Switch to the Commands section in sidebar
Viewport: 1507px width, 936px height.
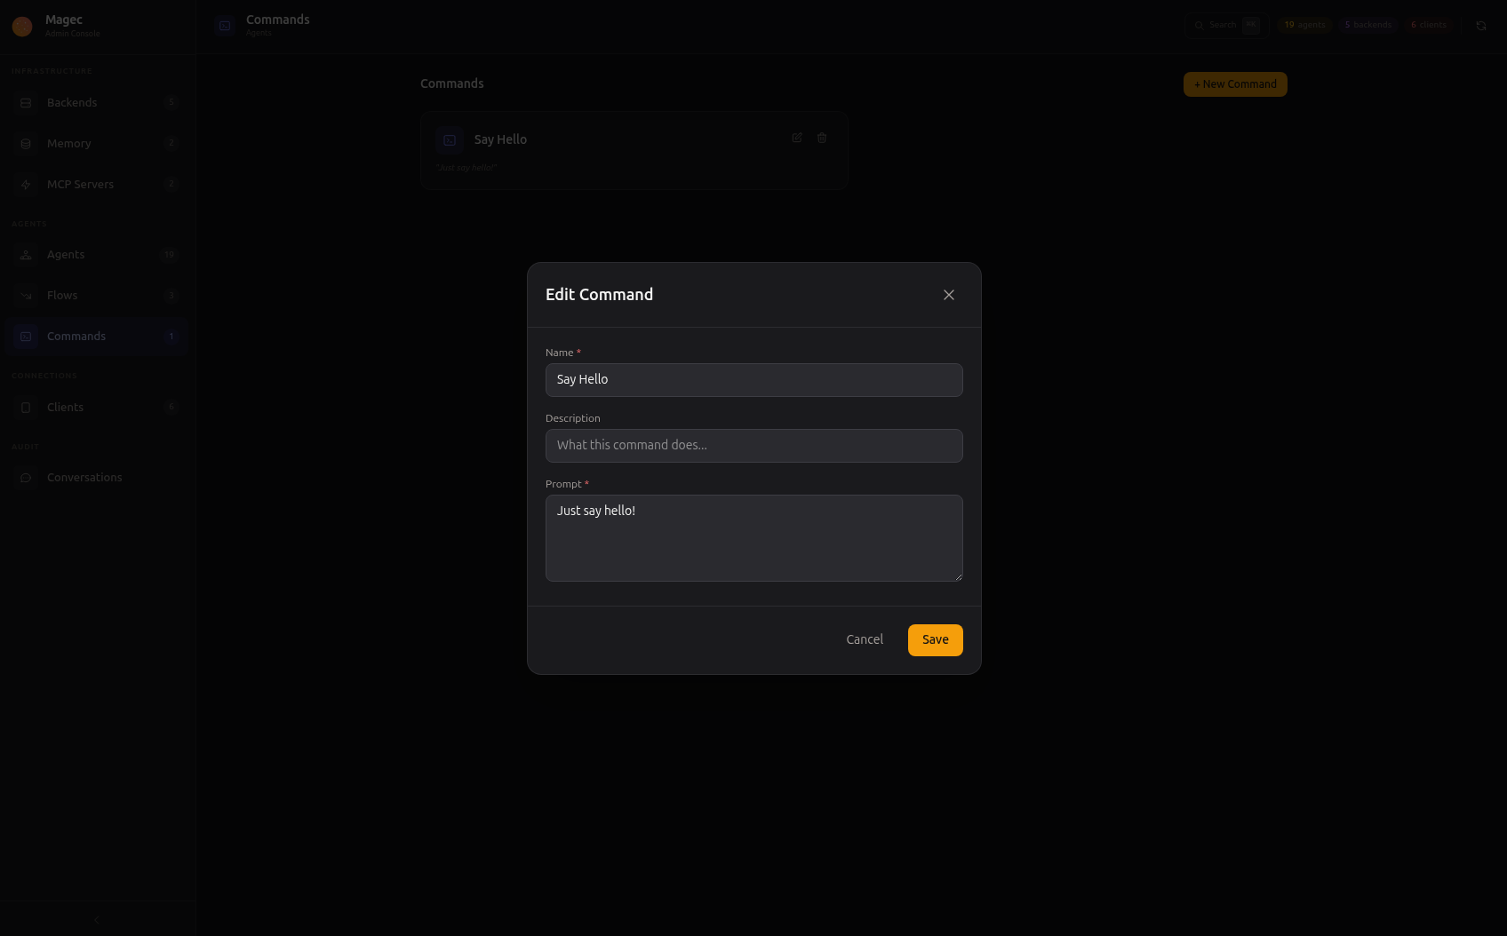(76, 336)
